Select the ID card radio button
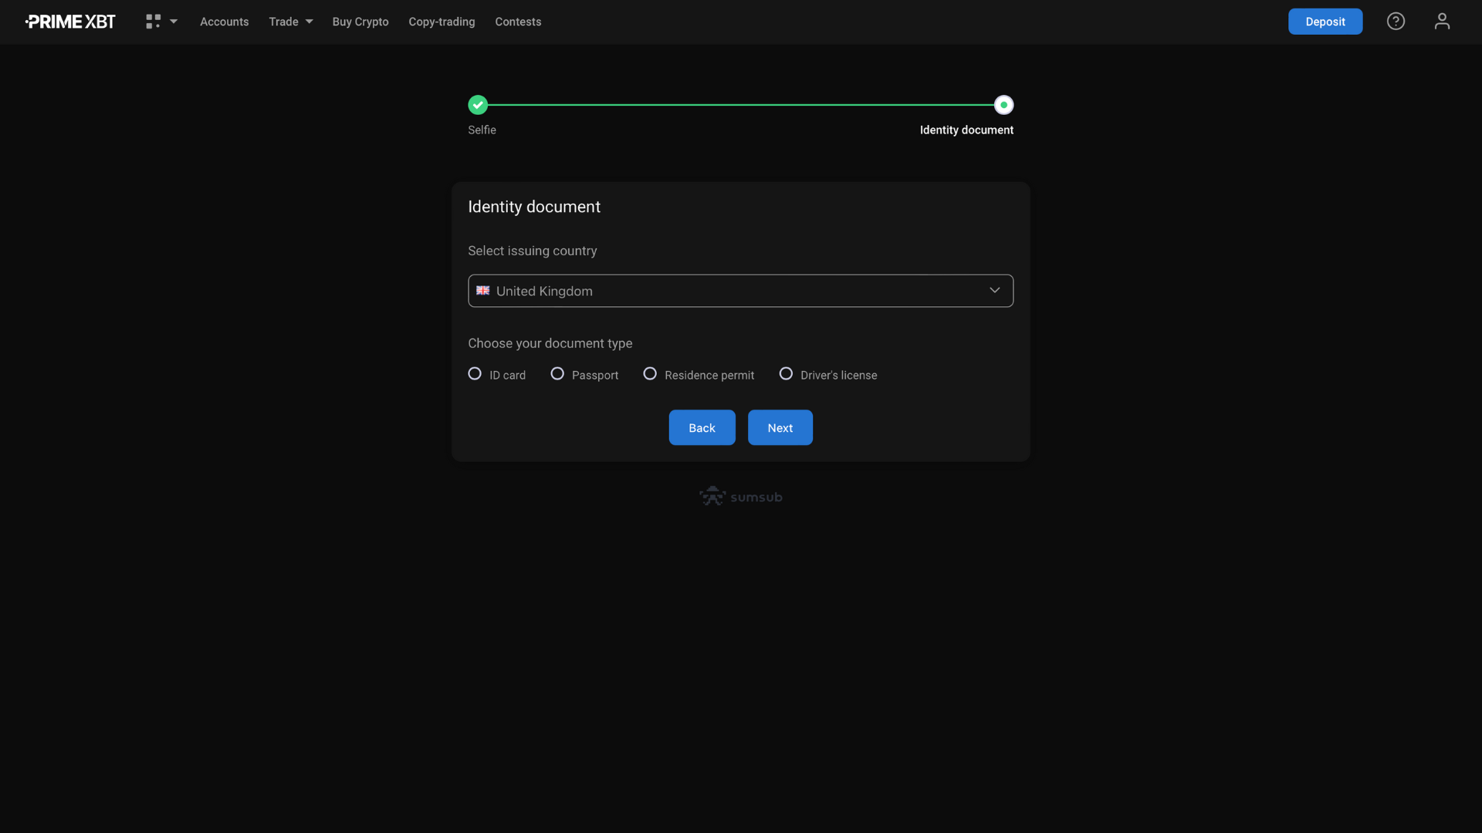The height and width of the screenshot is (833, 1482). 475,376
